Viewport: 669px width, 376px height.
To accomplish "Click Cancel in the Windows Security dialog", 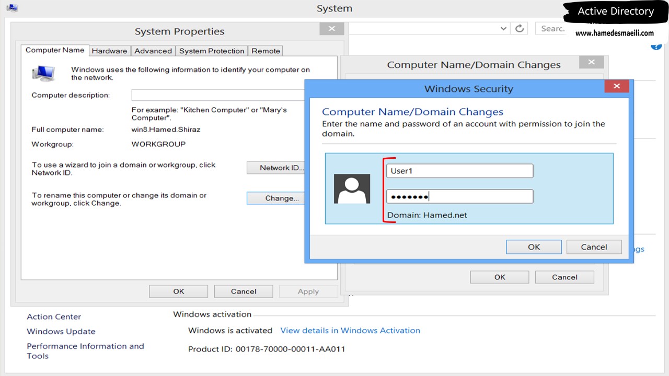I will [x=594, y=247].
